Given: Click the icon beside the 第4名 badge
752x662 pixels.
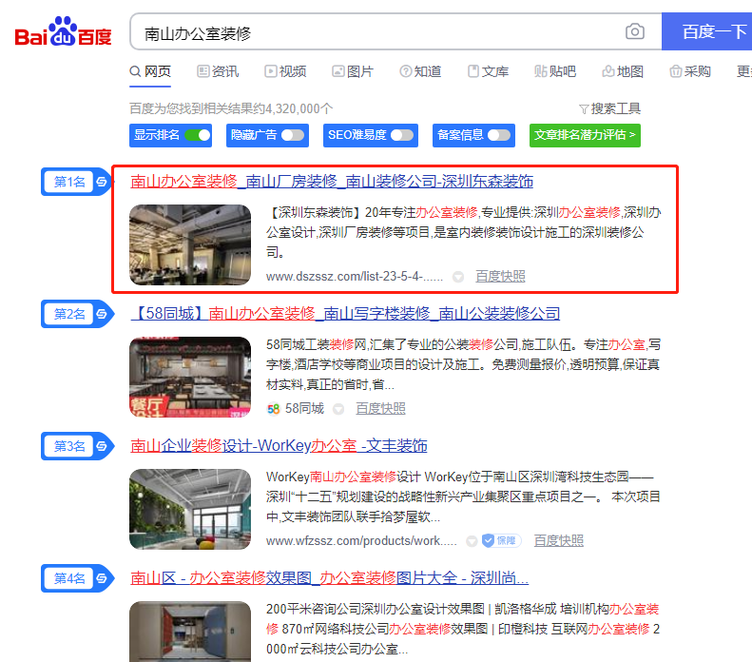Looking at the screenshot, I should click(x=102, y=578).
